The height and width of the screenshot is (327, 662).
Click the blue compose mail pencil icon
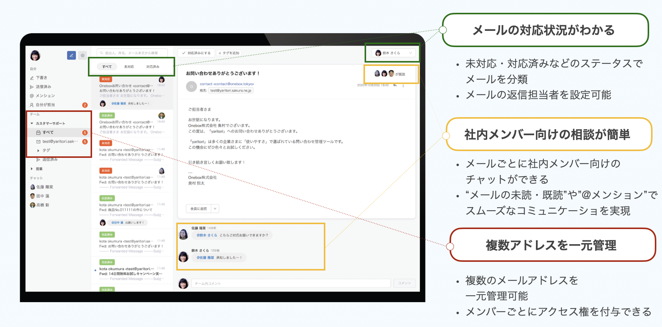click(71, 55)
